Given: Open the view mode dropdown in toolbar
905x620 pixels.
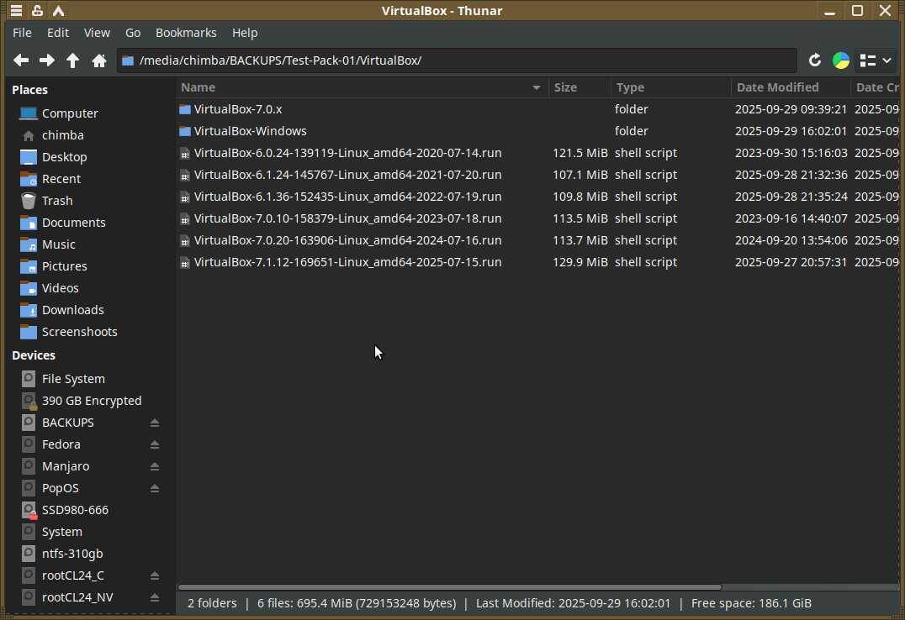Looking at the screenshot, I should coord(875,60).
